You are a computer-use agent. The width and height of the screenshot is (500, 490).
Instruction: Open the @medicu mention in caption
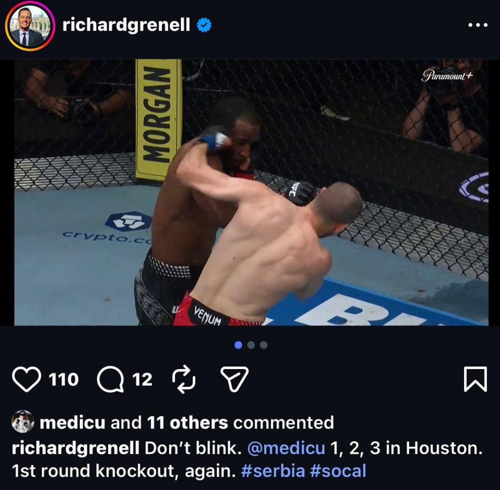click(286, 448)
